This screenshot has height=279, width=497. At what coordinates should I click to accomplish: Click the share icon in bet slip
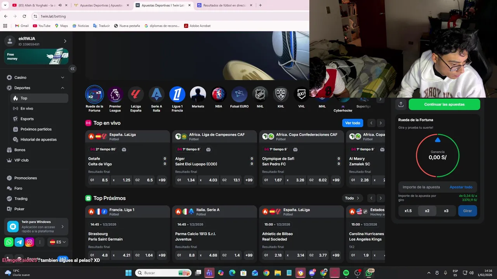401,104
